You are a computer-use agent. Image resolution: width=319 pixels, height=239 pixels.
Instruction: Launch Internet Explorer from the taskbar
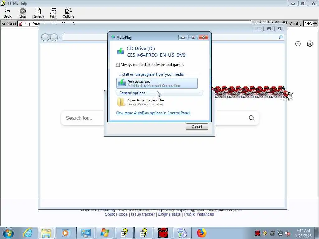pos(27,233)
